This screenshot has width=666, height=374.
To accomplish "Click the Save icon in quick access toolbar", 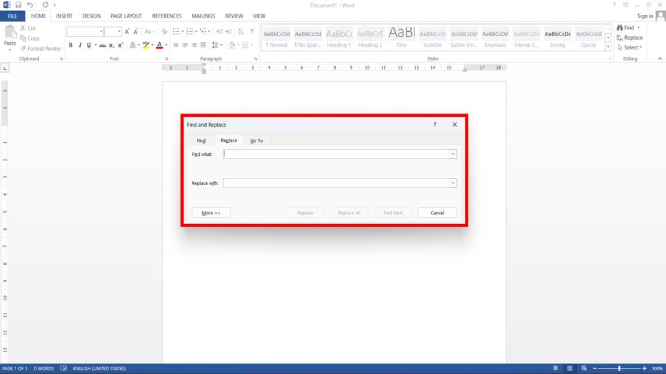I will (18, 5).
